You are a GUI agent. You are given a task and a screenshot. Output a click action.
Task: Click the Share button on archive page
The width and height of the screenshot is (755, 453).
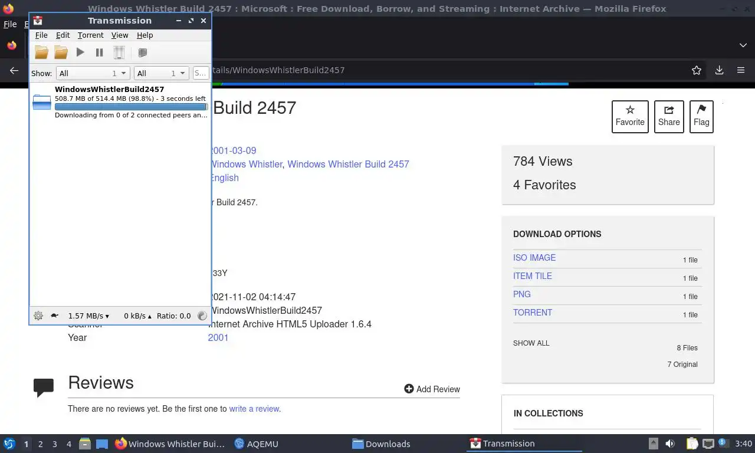click(669, 117)
